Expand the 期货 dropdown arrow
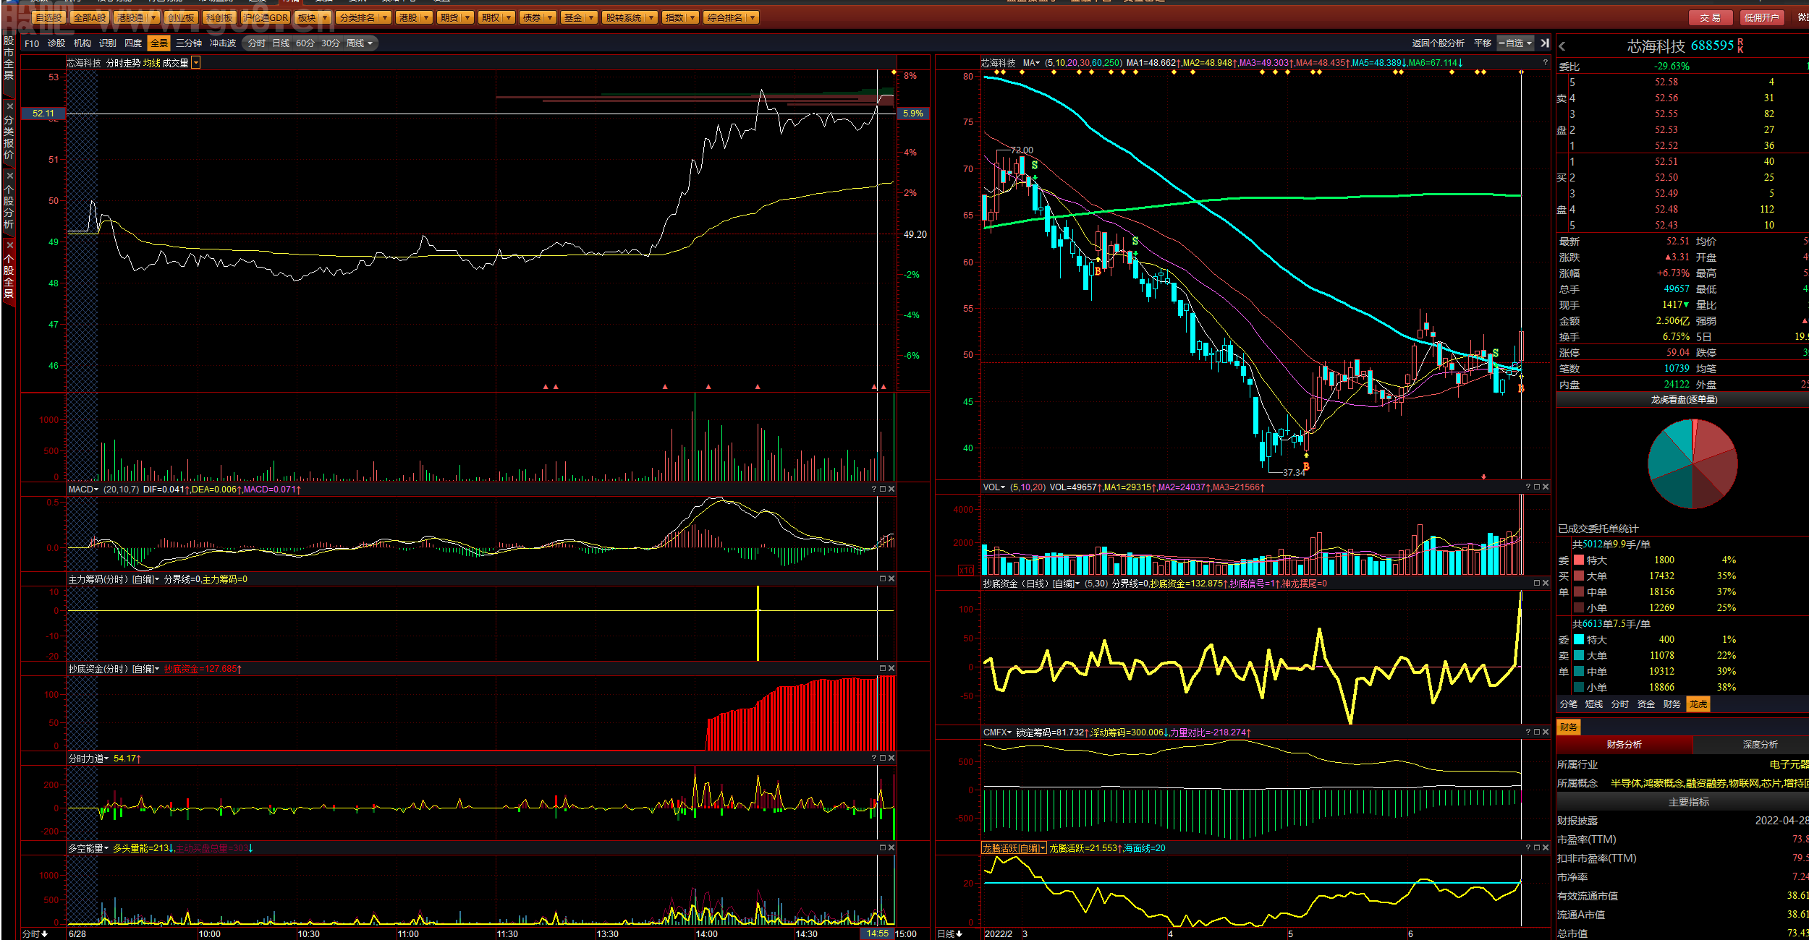This screenshot has width=1809, height=940. pos(467,17)
